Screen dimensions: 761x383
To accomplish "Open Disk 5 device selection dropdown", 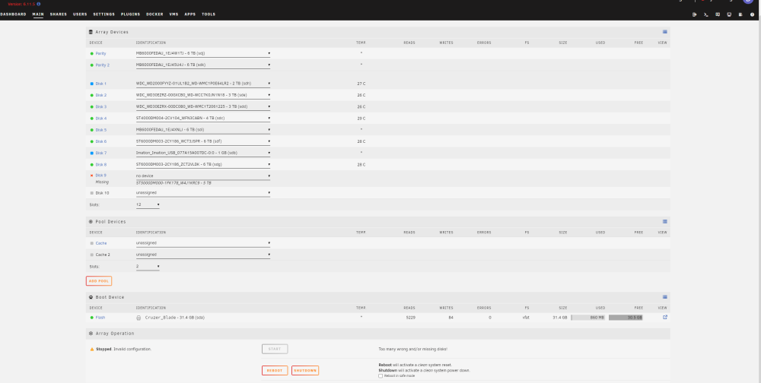I will pyautogui.click(x=203, y=130).
